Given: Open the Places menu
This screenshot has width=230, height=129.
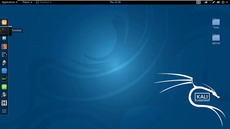Looking at the screenshot, I should 27,2.
